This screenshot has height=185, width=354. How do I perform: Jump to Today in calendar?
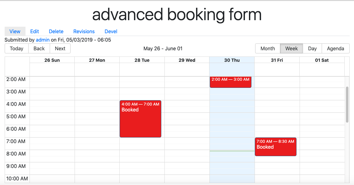point(16,48)
